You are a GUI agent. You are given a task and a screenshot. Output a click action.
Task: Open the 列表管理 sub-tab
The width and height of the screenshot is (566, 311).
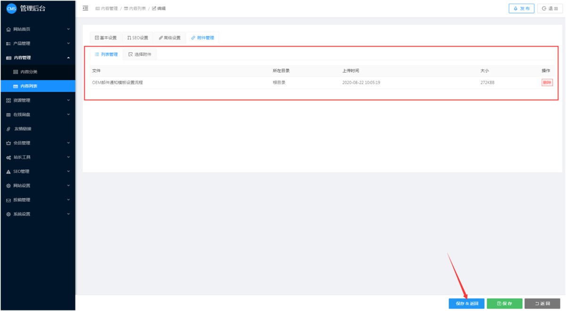[x=107, y=55]
